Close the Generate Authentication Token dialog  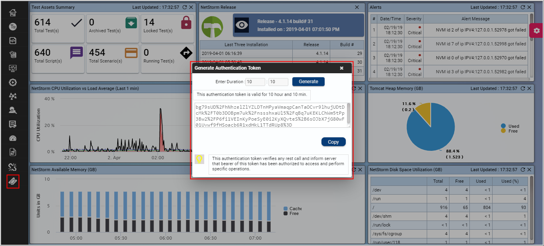tap(341, 68)
